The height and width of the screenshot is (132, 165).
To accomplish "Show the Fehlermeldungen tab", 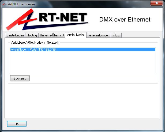I will [99, 35].
